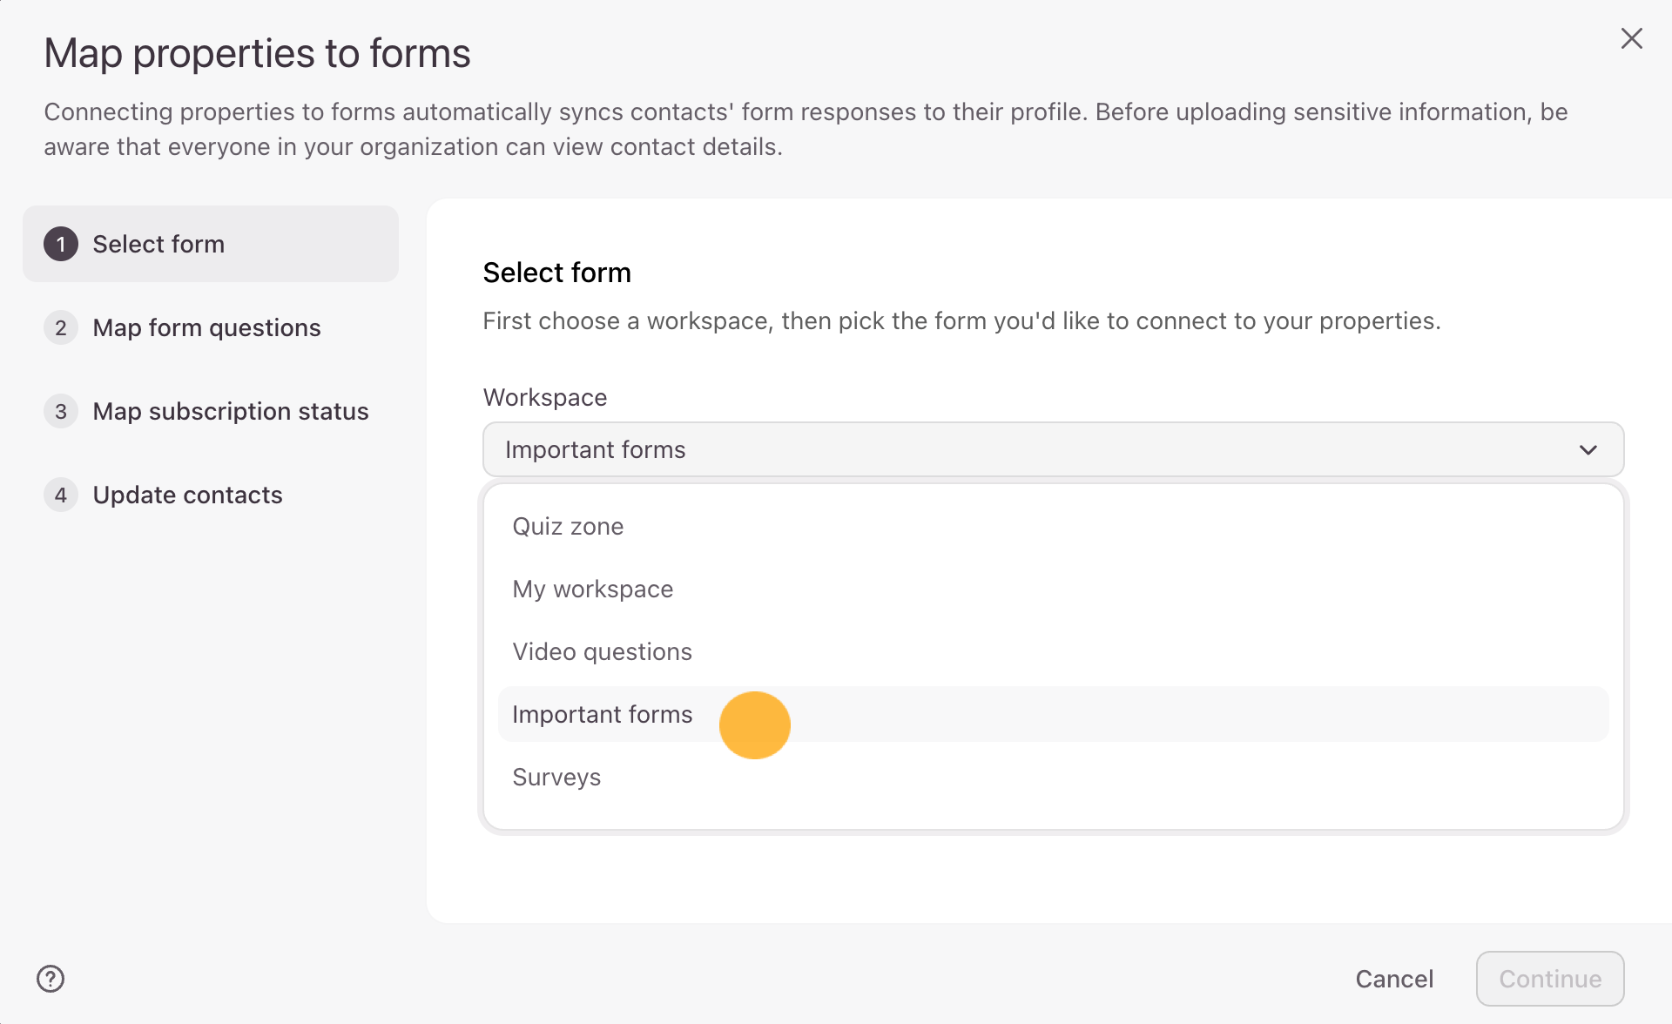
Task: Pick Video questions workspace
Action: click(x=602, y=652)
